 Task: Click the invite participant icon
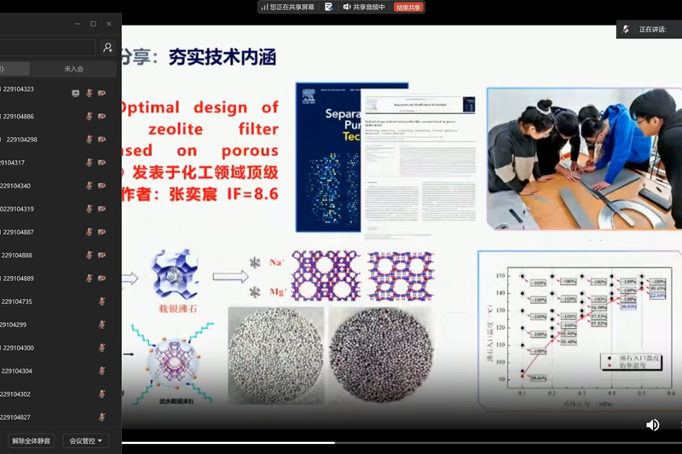[x=107, y=48]
